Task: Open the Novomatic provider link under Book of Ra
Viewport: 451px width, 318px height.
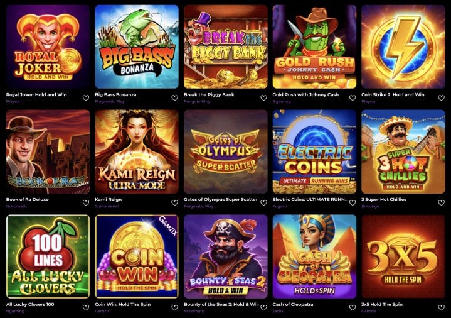Action: (17, 206)
